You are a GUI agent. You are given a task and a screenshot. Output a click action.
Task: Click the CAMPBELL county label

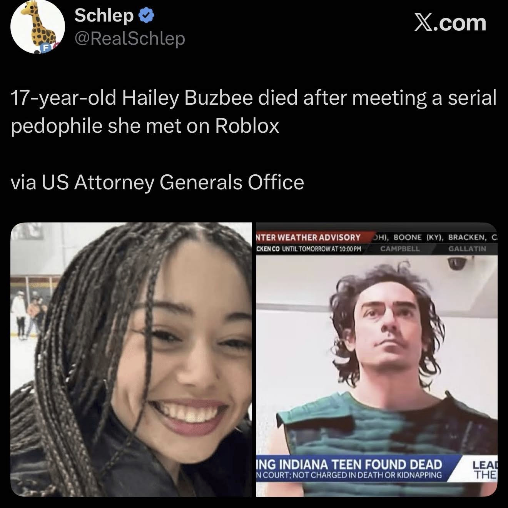[x=400, y=249]
